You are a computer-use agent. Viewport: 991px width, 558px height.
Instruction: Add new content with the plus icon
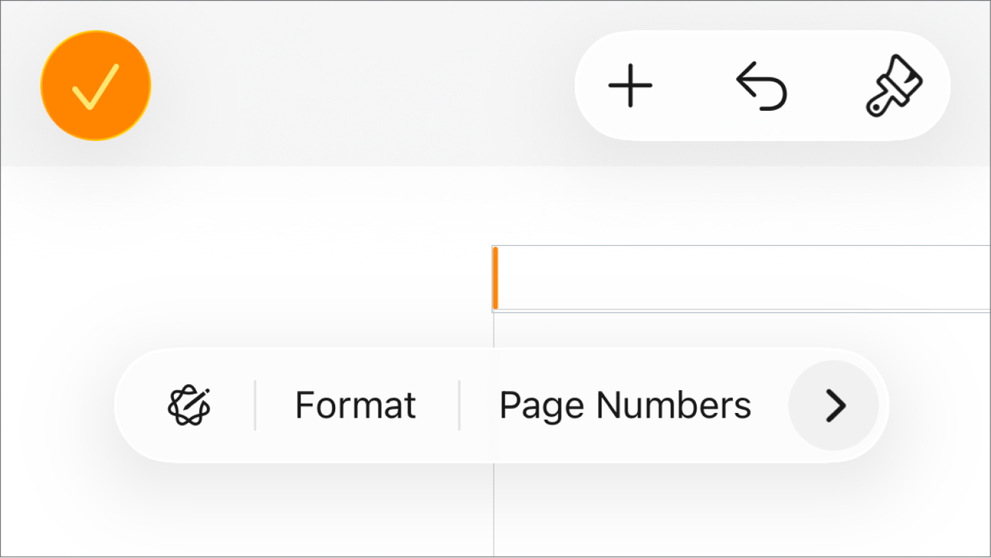point(631,85)
